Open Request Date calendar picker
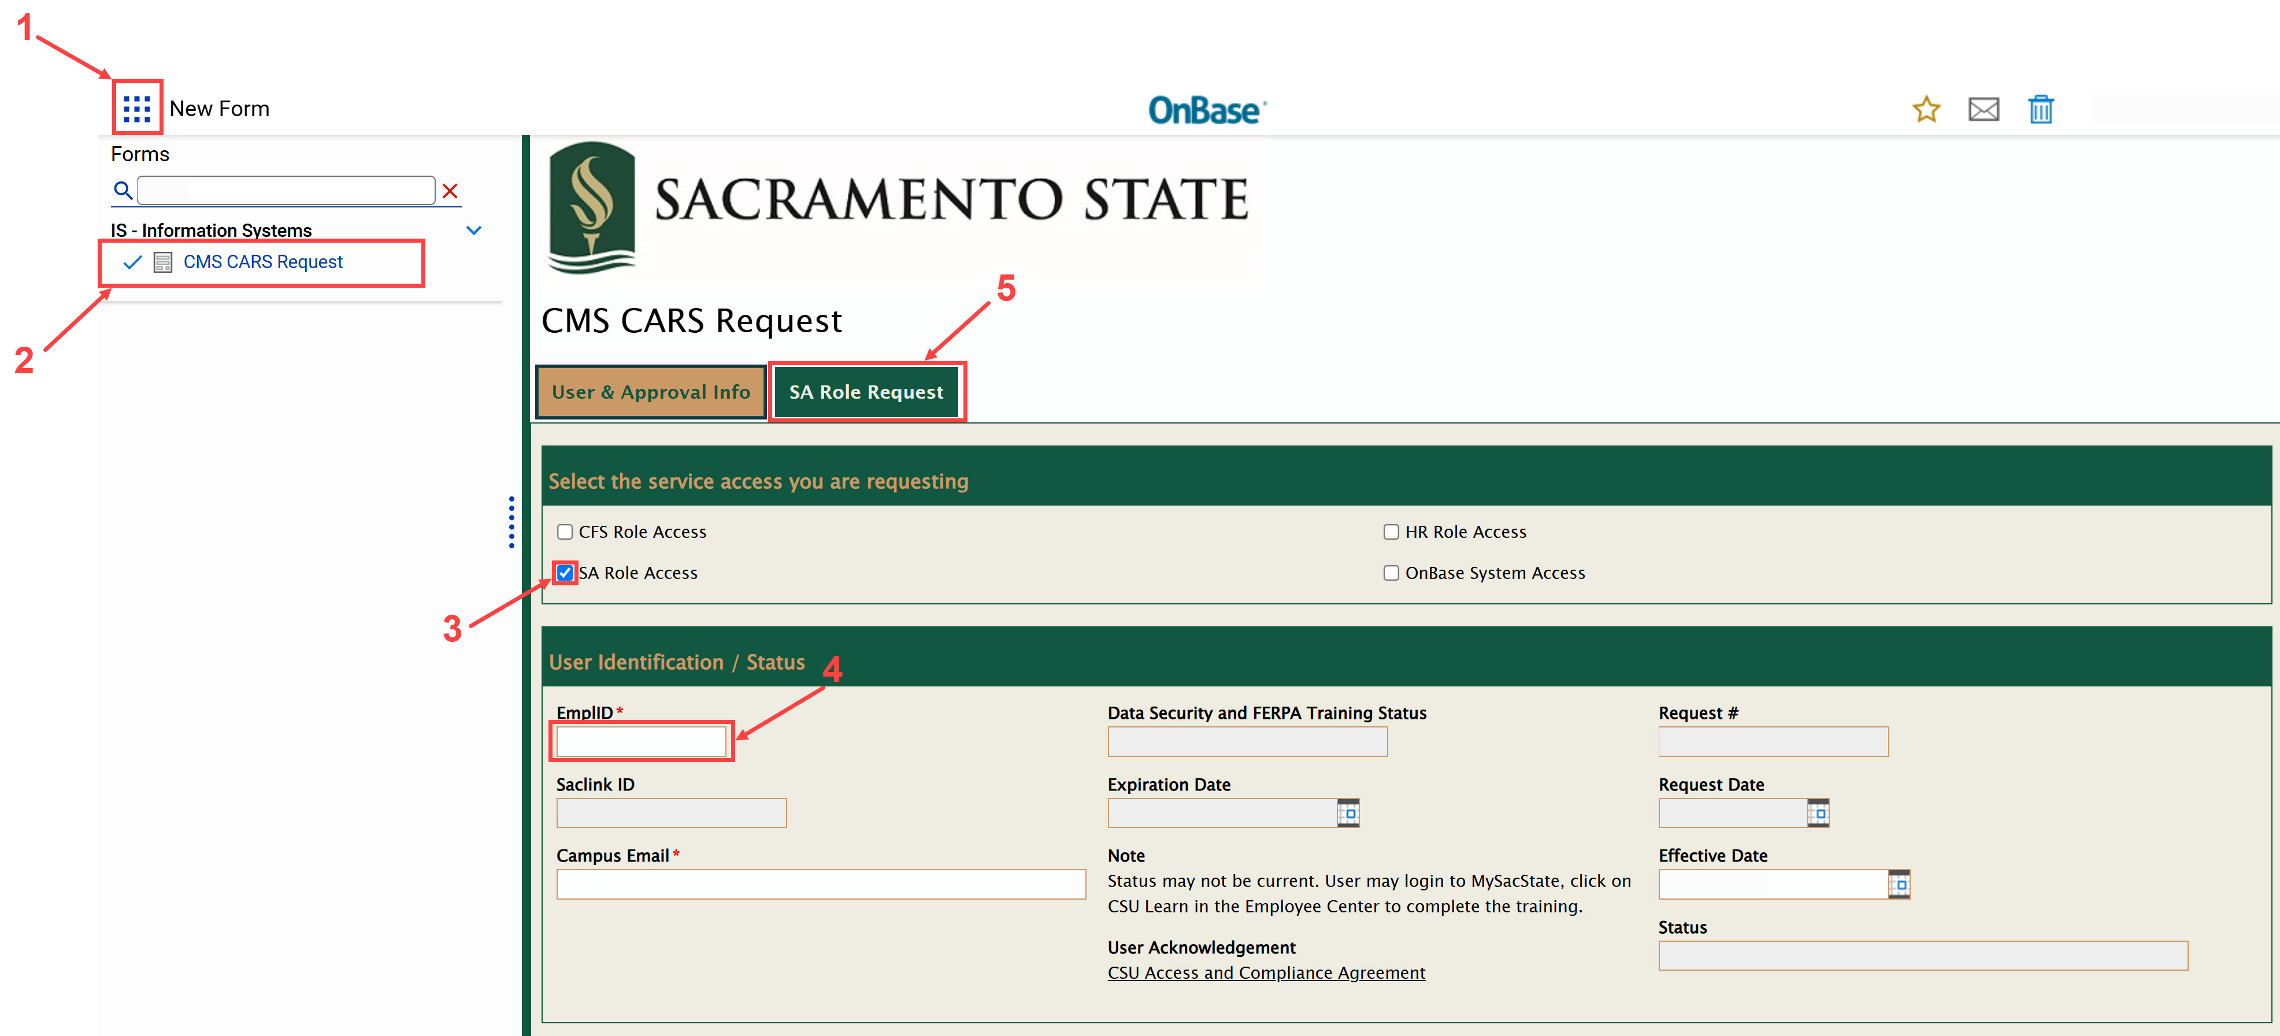Image resolution: width=2280 pixels, height=1036 pixels. [1818, 812]
